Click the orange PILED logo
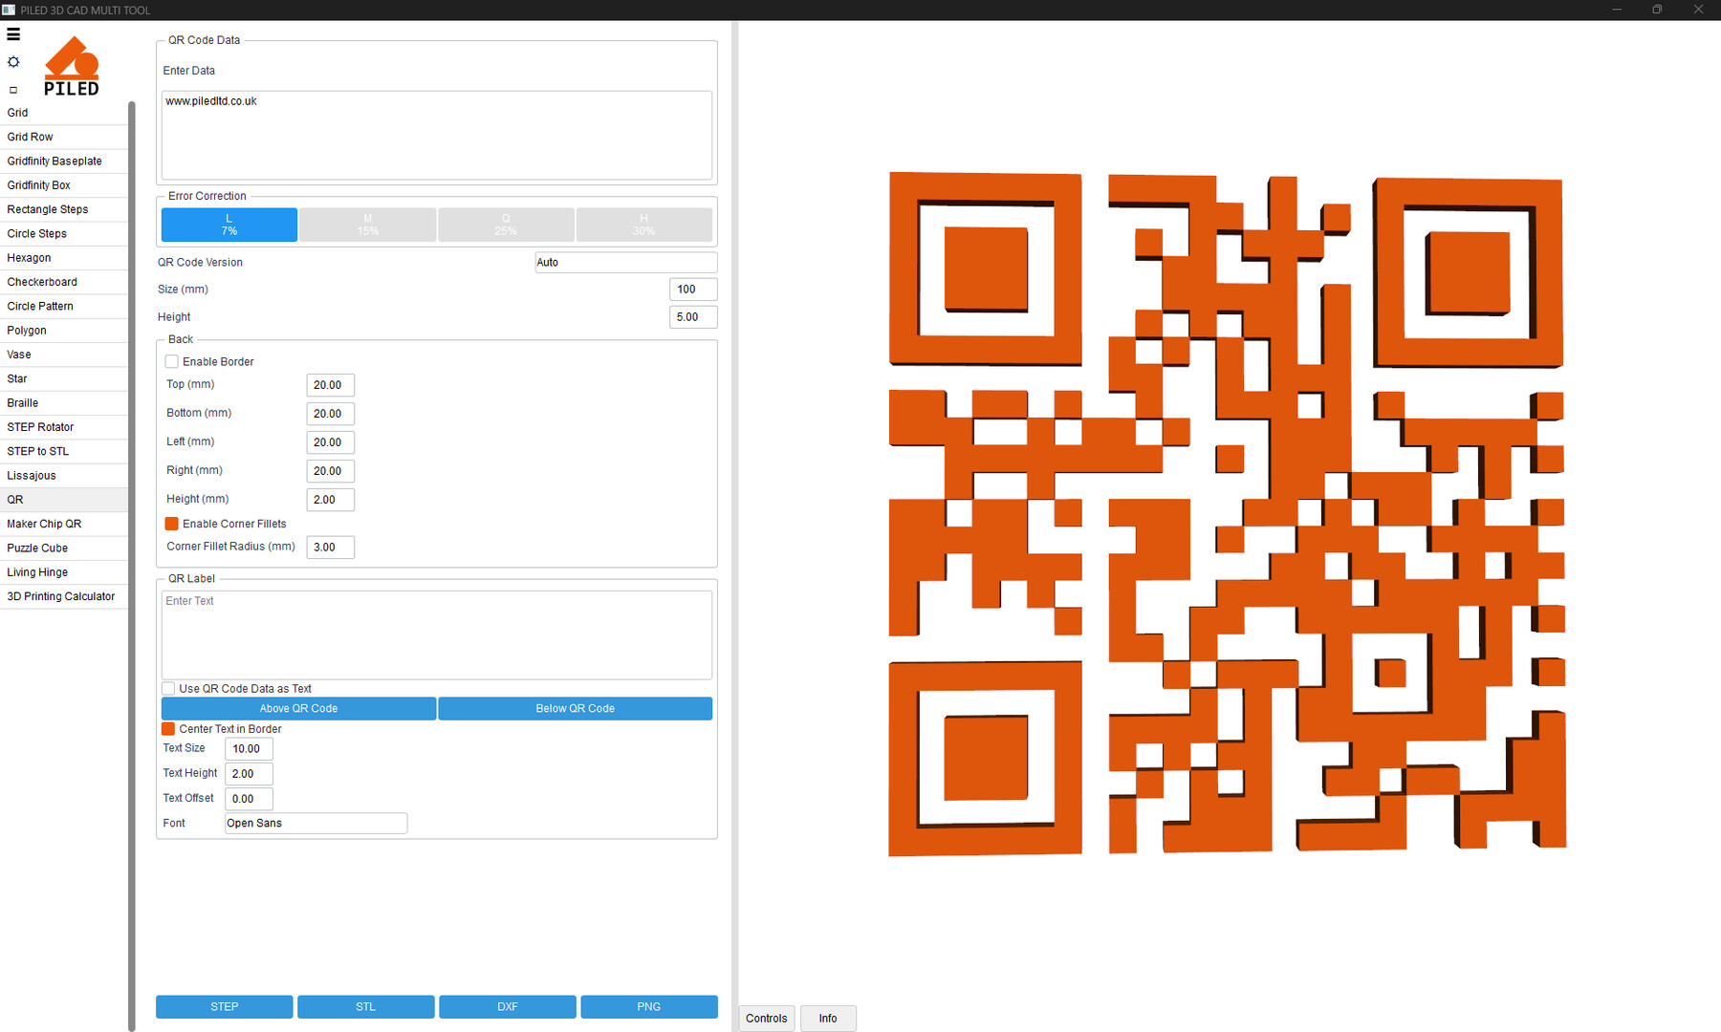1721x1032 pixels. point(72,66)
